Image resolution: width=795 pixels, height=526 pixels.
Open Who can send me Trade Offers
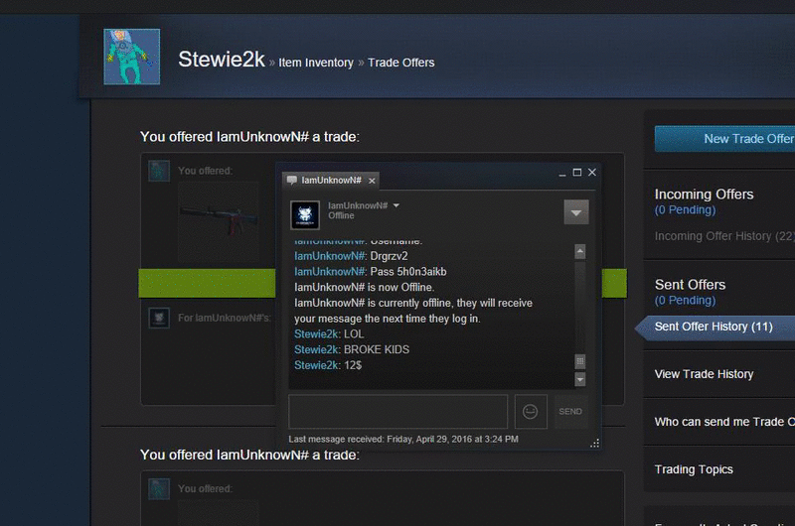[724, 422]
